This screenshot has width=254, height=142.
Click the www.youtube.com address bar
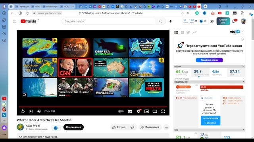click(49, 13)
